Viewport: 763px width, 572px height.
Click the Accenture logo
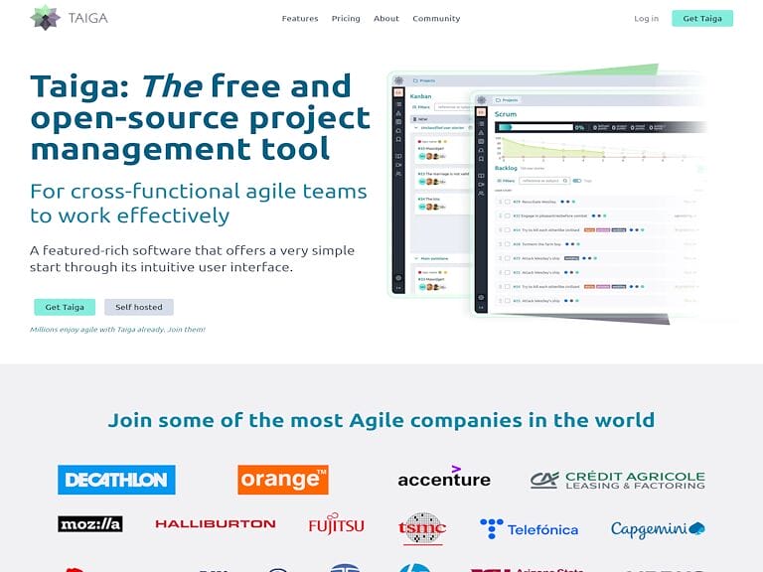tap(444, 478)
